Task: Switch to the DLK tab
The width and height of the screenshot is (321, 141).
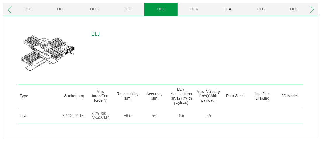Action: (x=194, y=9)
